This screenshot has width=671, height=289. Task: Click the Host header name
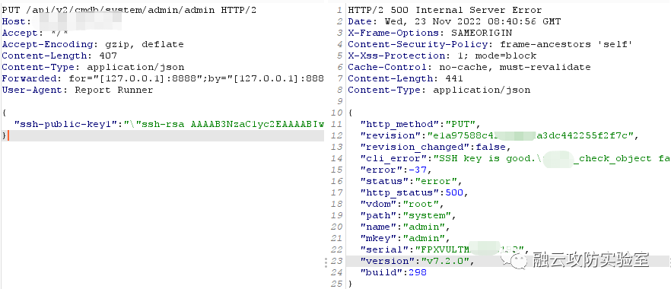pyautogui.click(x=16, y=21)
